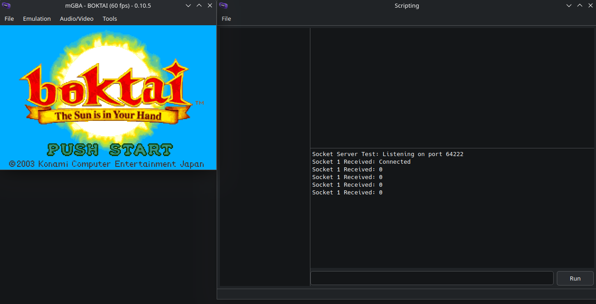This screenshot has width=596, height=304.
Task: Minimize the Scripting window
Action: (568, 6)
